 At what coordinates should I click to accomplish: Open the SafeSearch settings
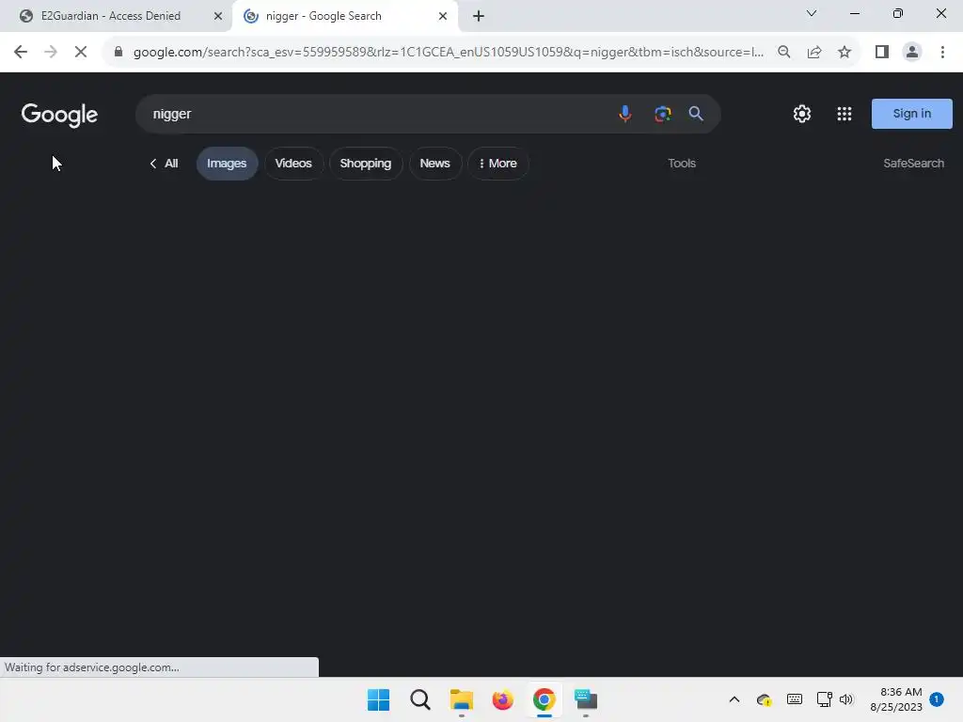(913, 164)
